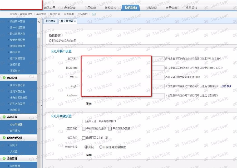
Task: Select 开启任务消息推送 radio option
Action: (101, 147)
